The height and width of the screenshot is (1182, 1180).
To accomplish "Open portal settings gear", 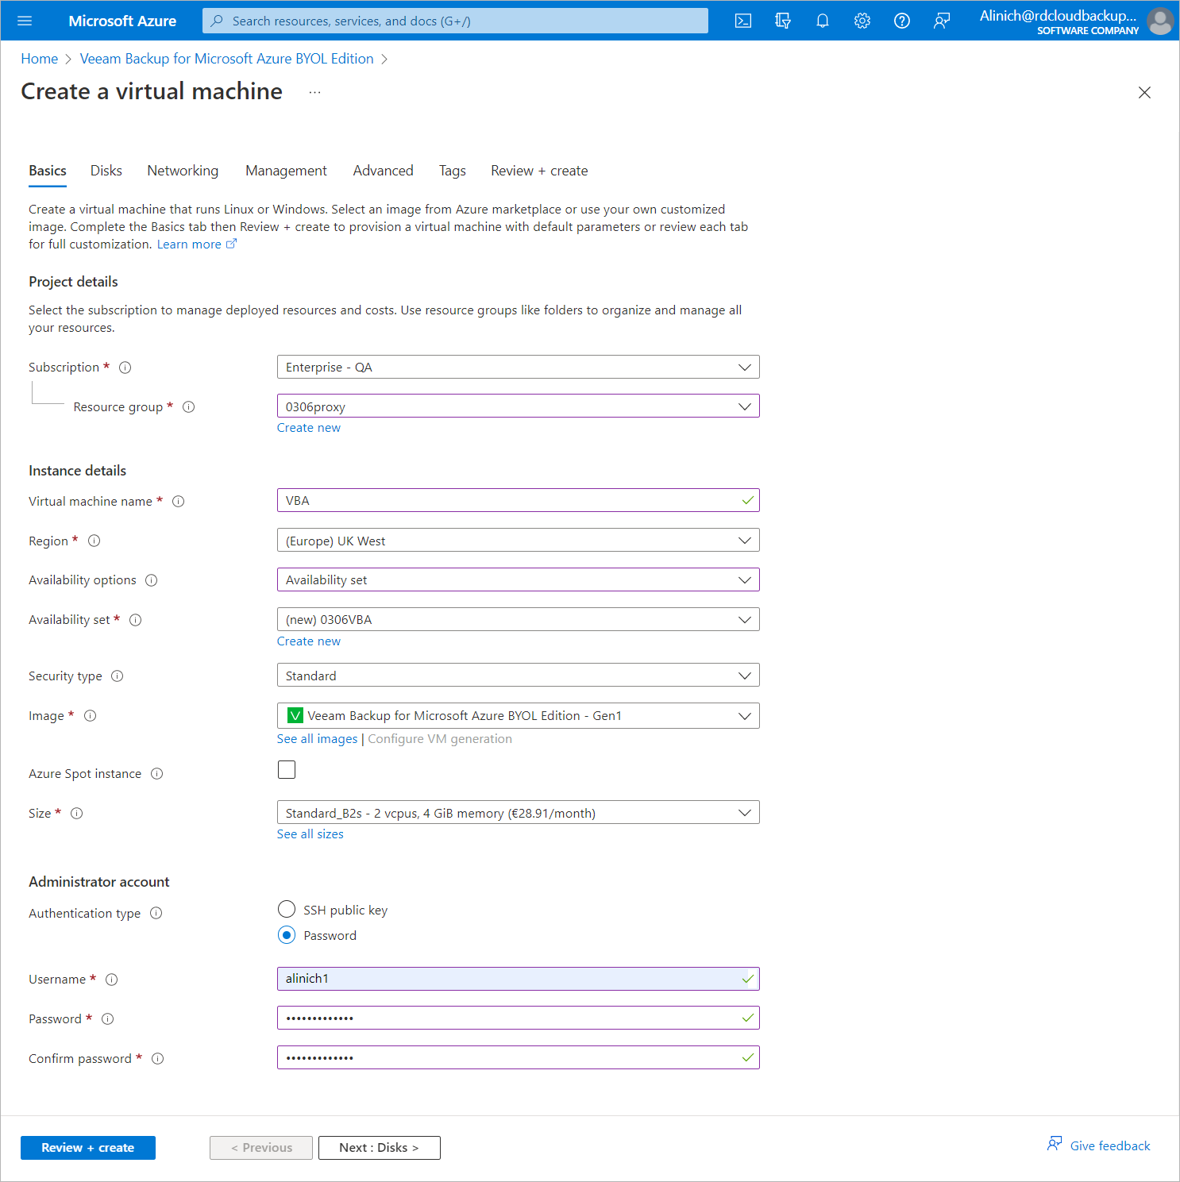I will pos(862,21).
